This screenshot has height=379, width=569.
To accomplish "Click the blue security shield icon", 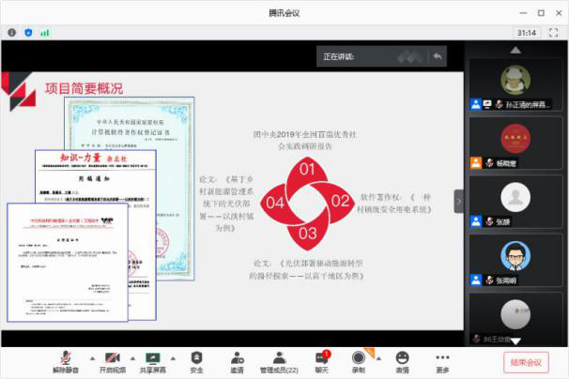I will [27, 32].
